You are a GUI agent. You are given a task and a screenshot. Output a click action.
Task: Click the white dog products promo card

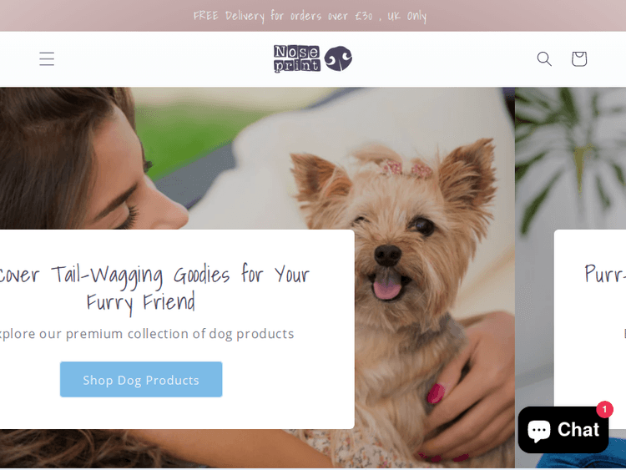tap(177, 329)
